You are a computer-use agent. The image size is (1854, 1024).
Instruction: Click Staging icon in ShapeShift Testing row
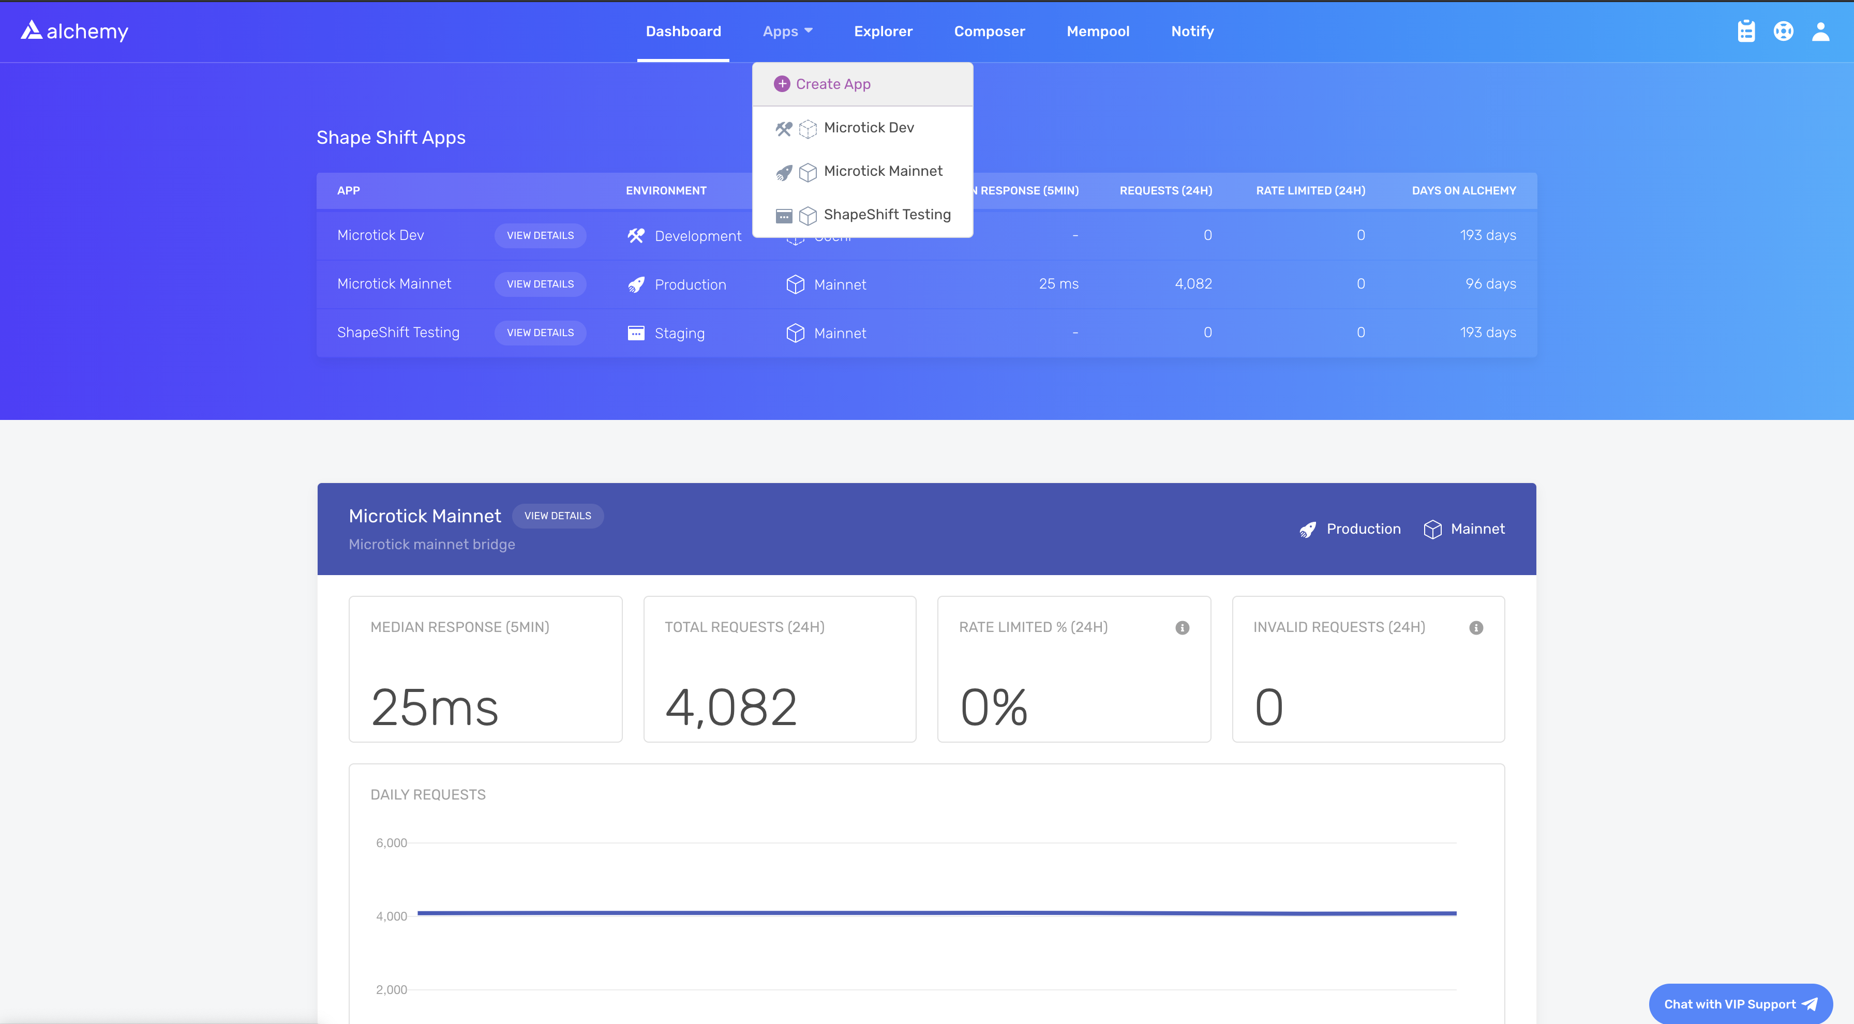[636, 333]
